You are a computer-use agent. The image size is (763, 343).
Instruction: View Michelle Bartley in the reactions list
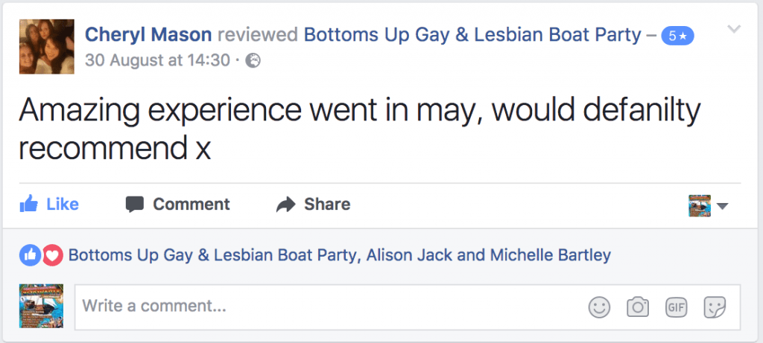click(x=550, y=255)
